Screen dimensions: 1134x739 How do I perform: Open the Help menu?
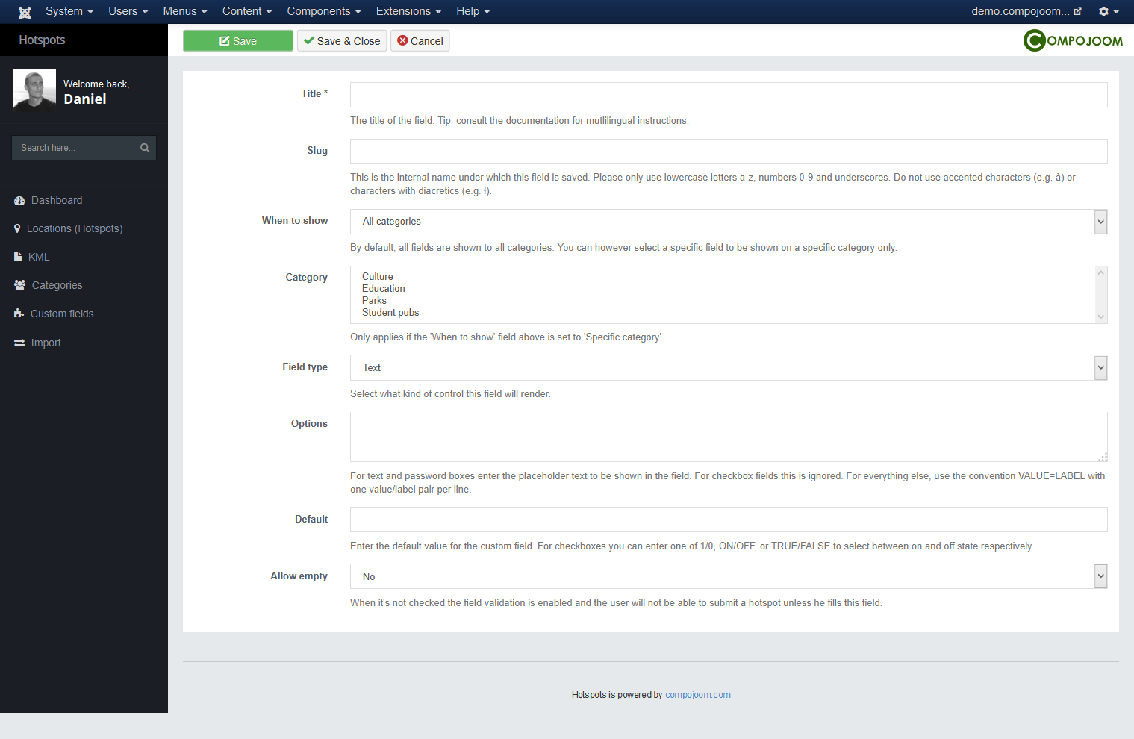pos(473,11)
